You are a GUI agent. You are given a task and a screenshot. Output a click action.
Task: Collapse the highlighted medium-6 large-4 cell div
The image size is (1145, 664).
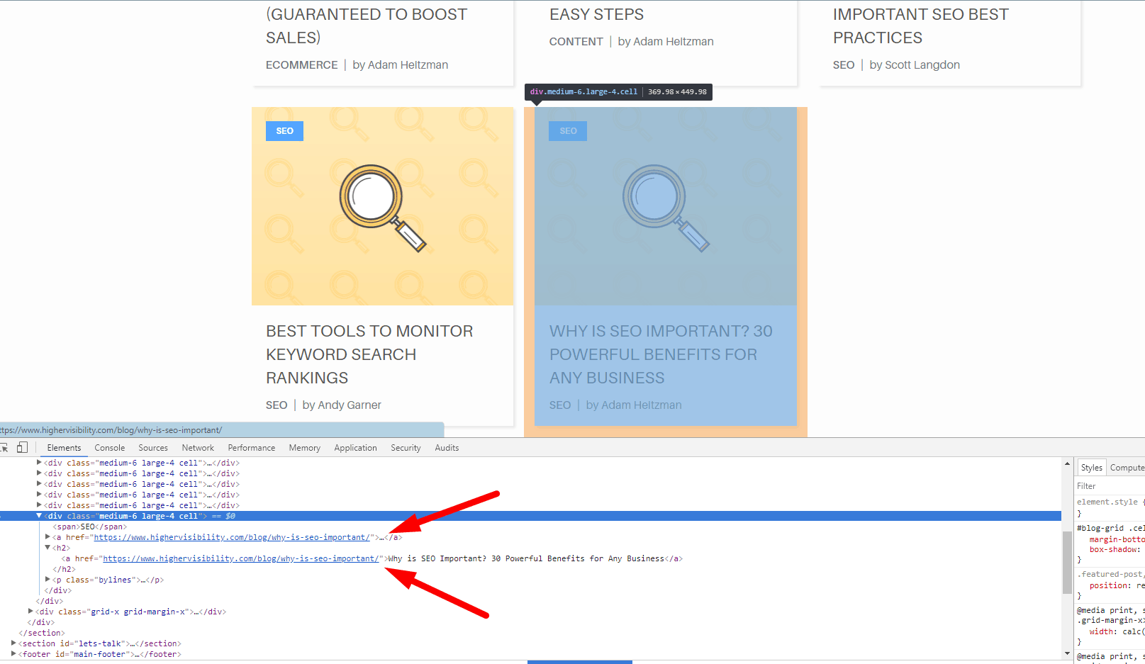(x=39, y=515)
